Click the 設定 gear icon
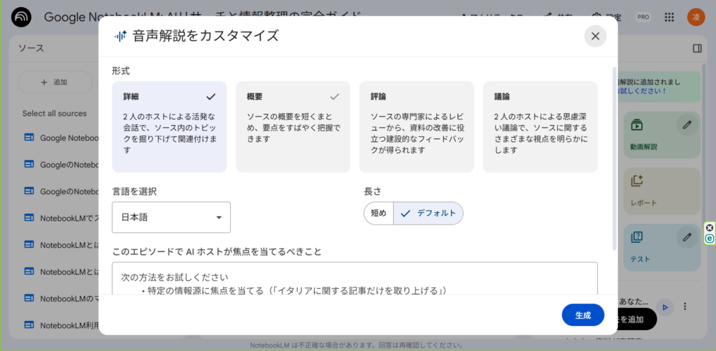 point(596,17)
